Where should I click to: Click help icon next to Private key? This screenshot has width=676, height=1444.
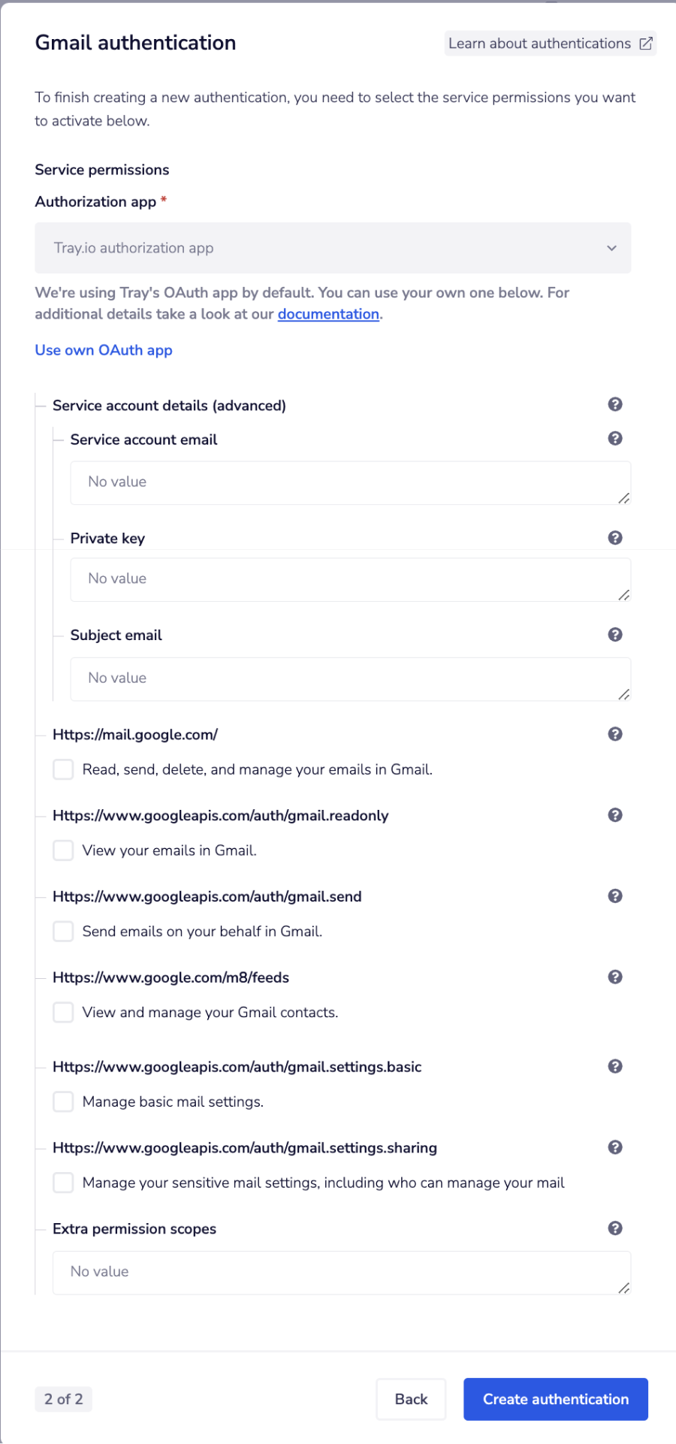coord(615,538)
